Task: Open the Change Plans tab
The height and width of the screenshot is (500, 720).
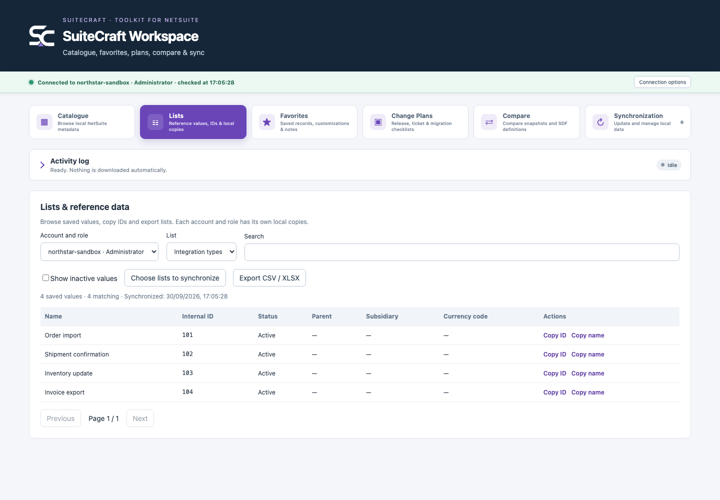Action: click(x=415, y=122)
